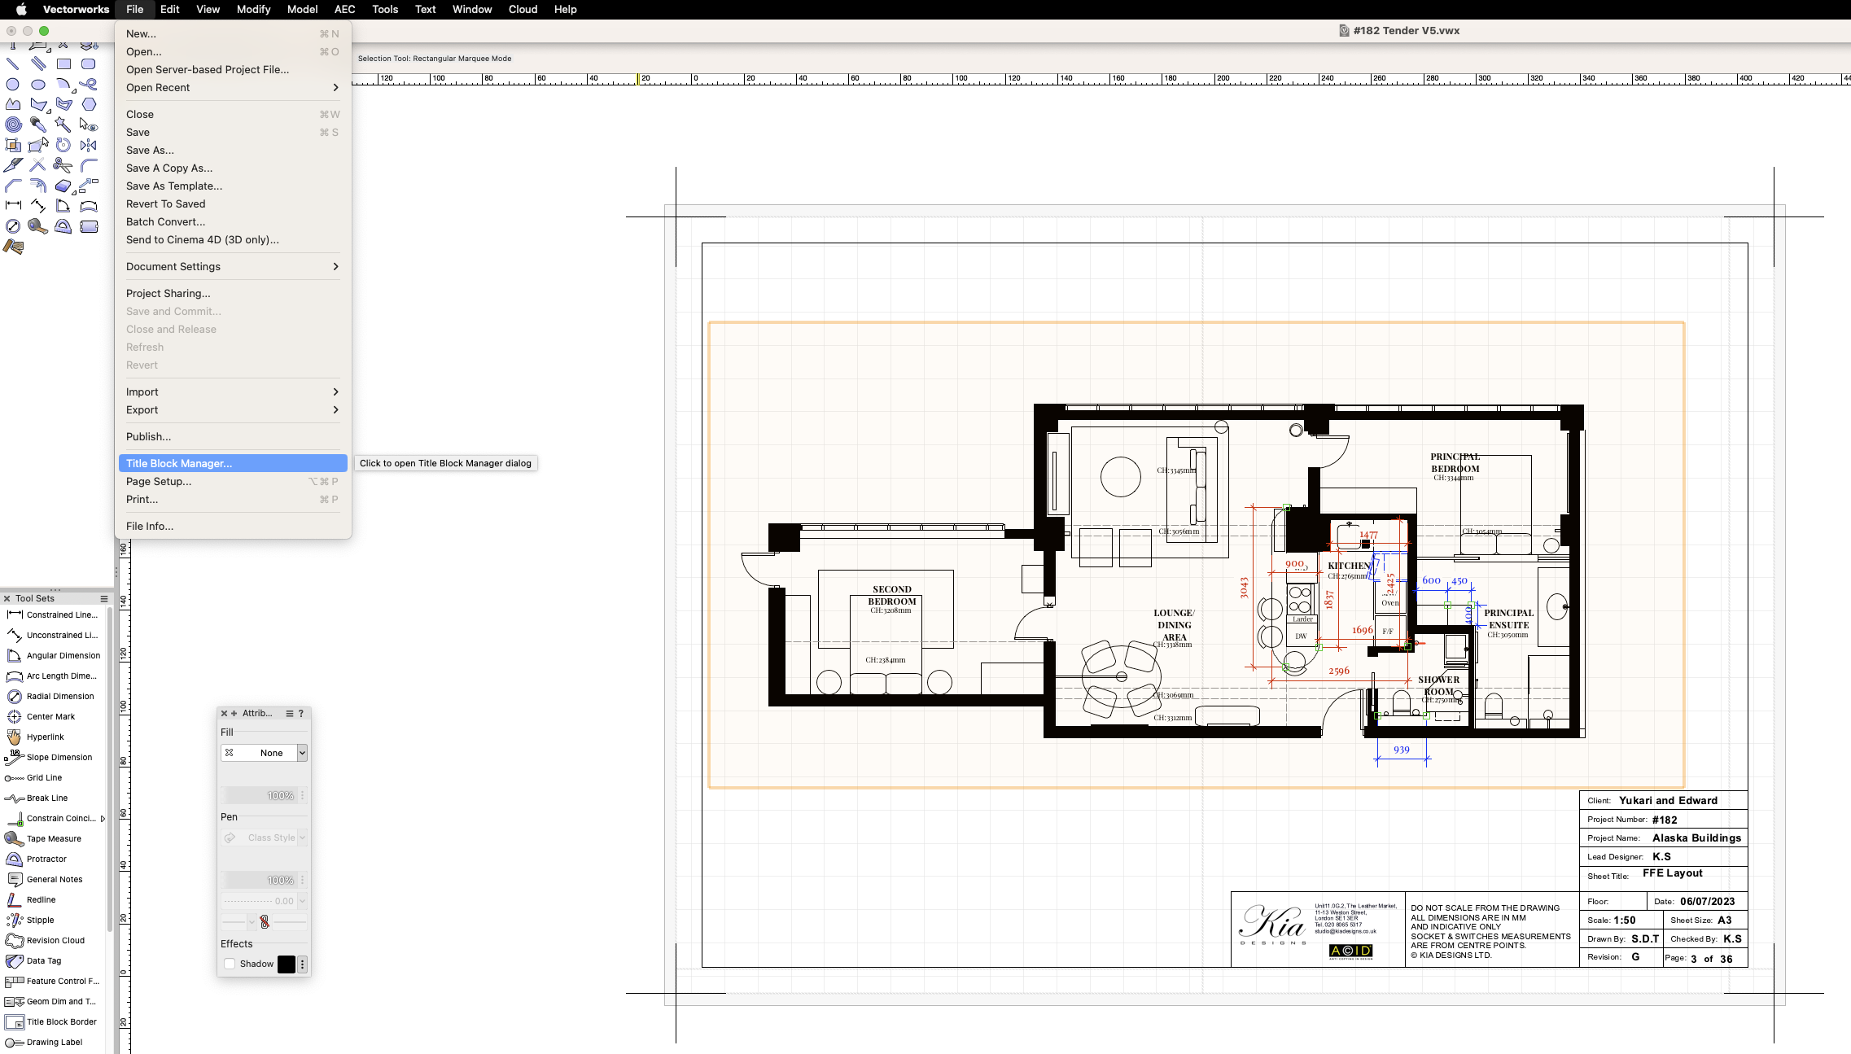Open the Tool Sets palette menu
Screen dimensions: 1851x1054
pos(104,598)
